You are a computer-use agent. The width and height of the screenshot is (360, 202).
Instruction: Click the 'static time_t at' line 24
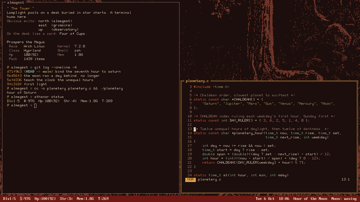pyautogui.click(x=241, y=175)
